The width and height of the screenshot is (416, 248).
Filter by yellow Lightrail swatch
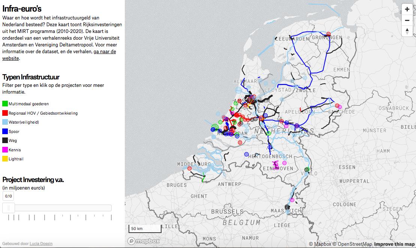pos(5,159)
